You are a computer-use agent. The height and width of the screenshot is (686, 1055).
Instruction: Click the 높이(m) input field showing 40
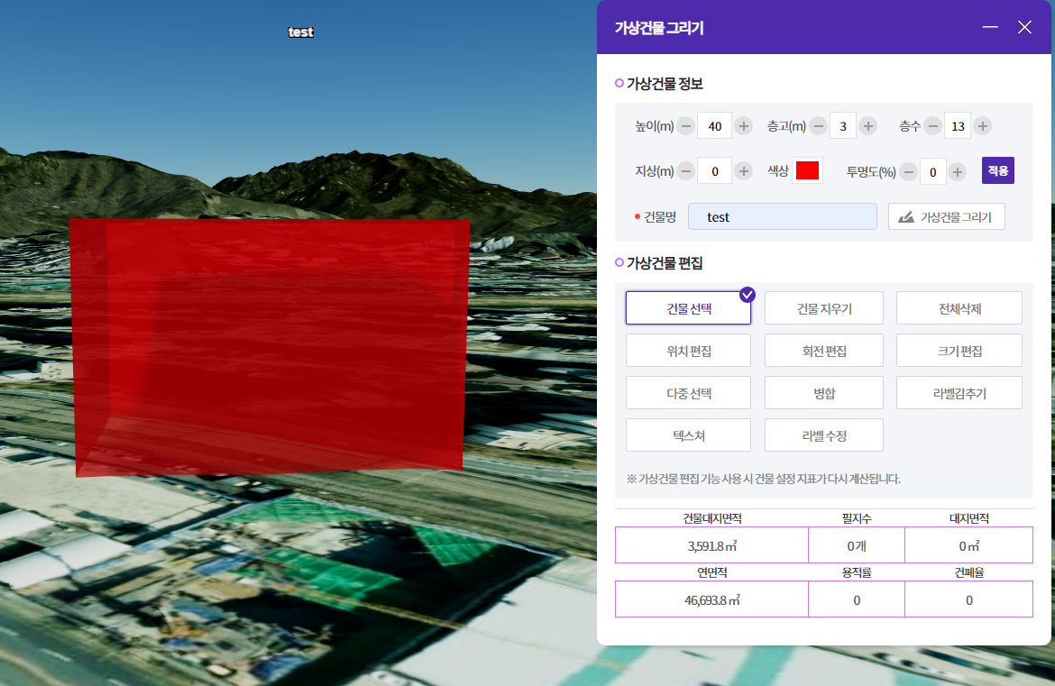[x=714, y=126]
